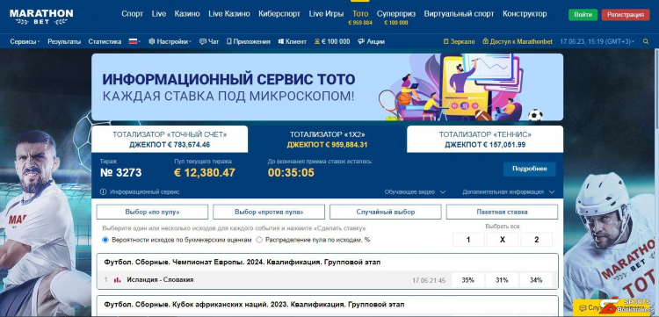Open the date and timezone dropdown

pyautogui.click(x=597, y=41)
